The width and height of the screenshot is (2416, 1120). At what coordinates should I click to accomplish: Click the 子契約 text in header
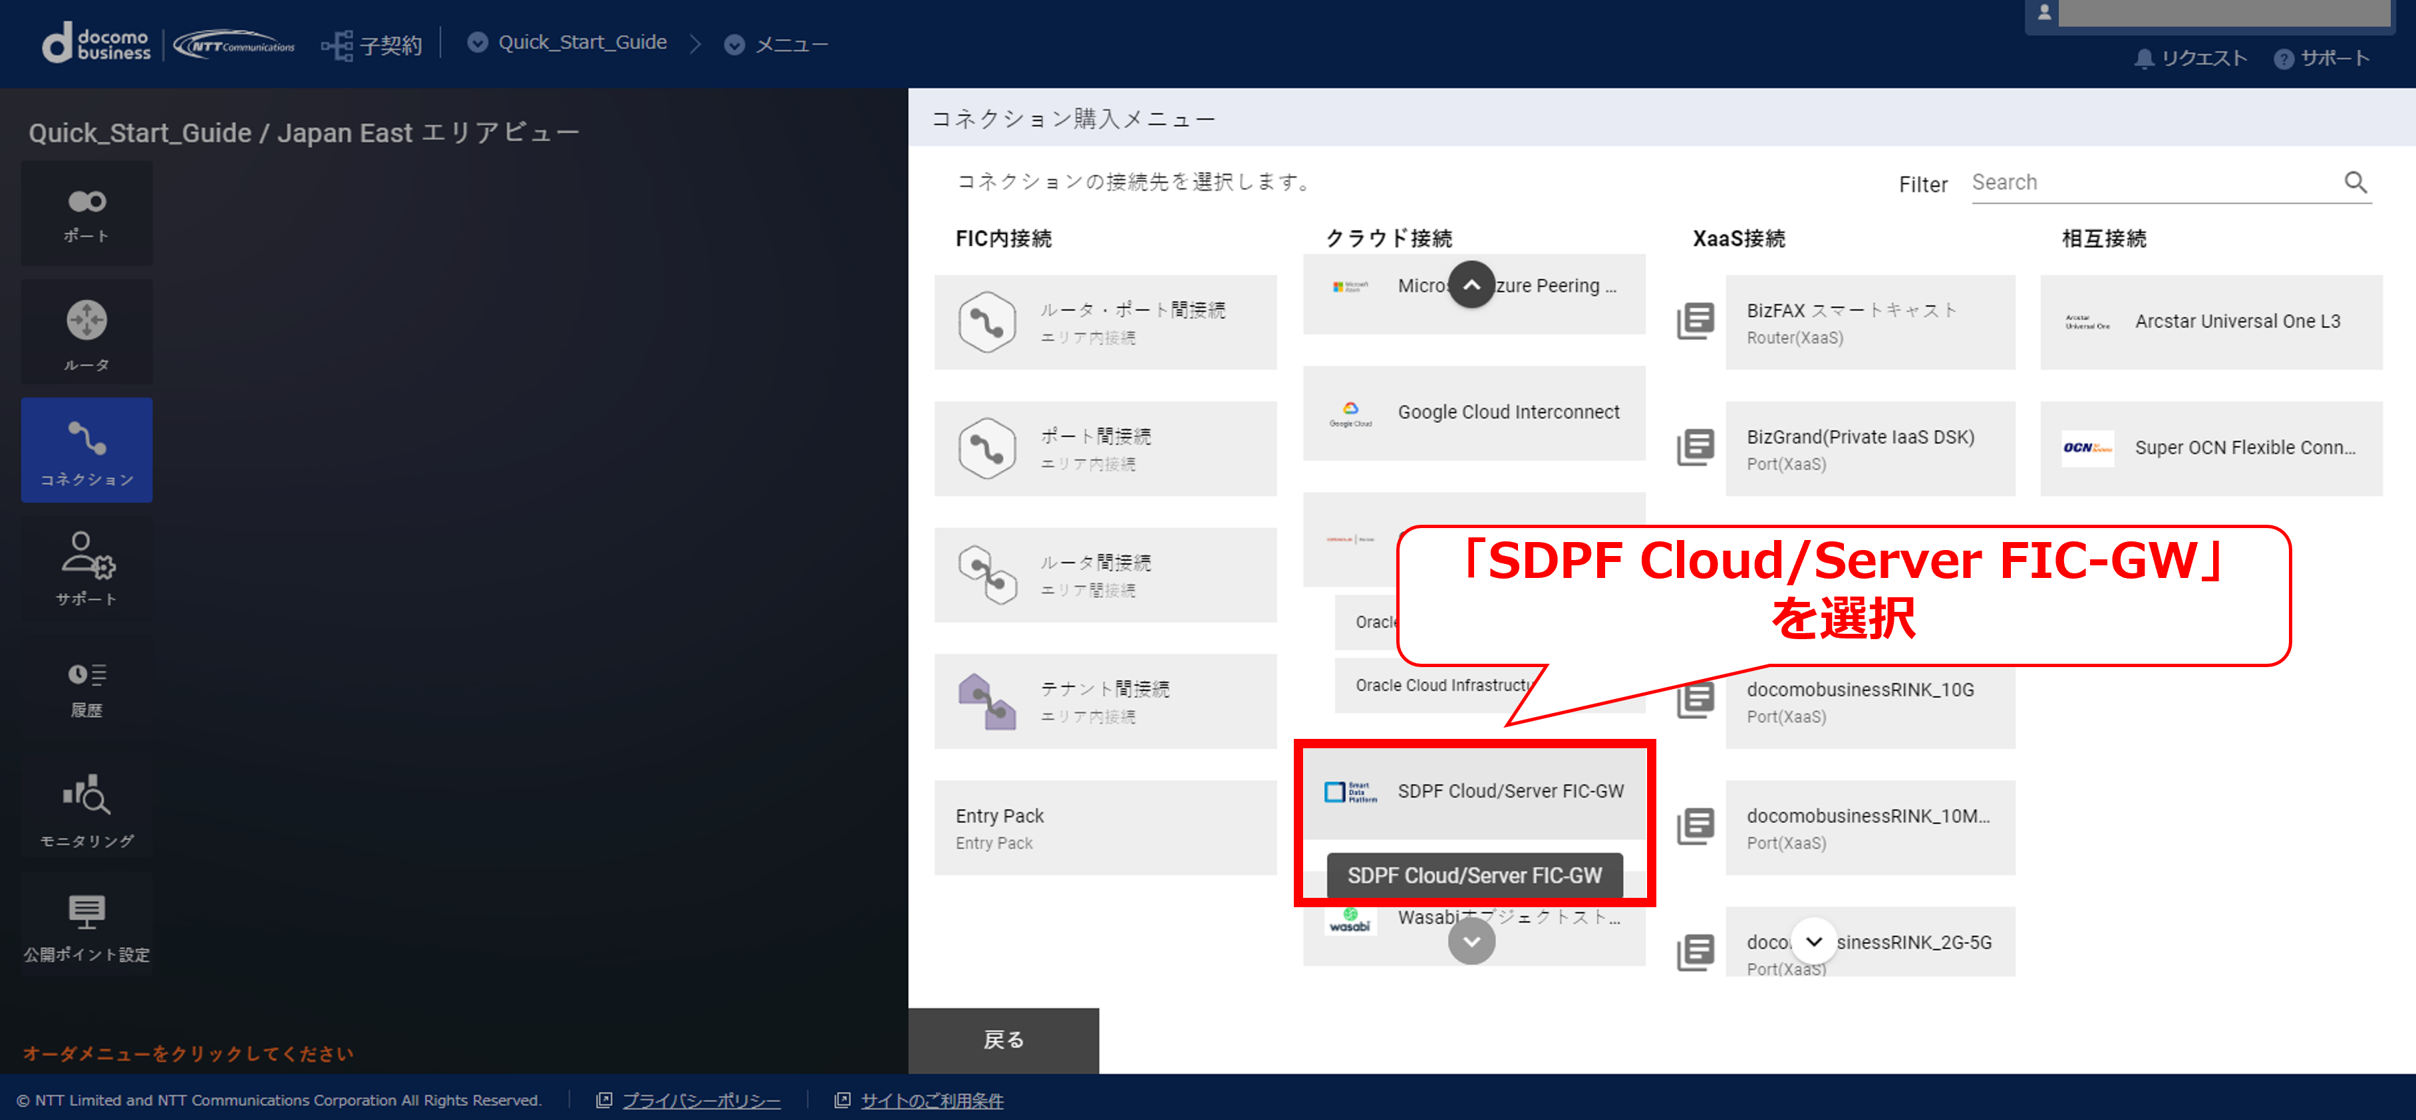tap(391, 45)
